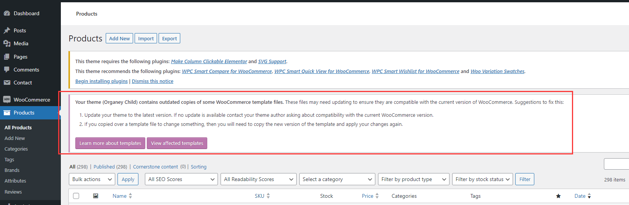Screen dimensions: 629x205
Task: Click the Comments speech bubble icon
Action: pyautogui.click(x=7, y=70)
